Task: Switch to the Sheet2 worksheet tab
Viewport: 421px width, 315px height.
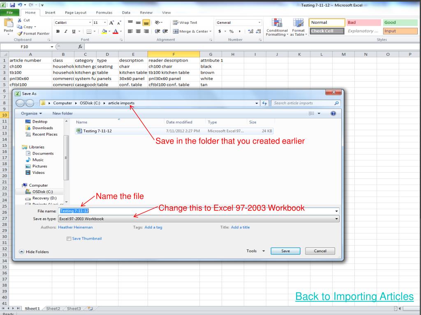Action: (x=53, y=308)
